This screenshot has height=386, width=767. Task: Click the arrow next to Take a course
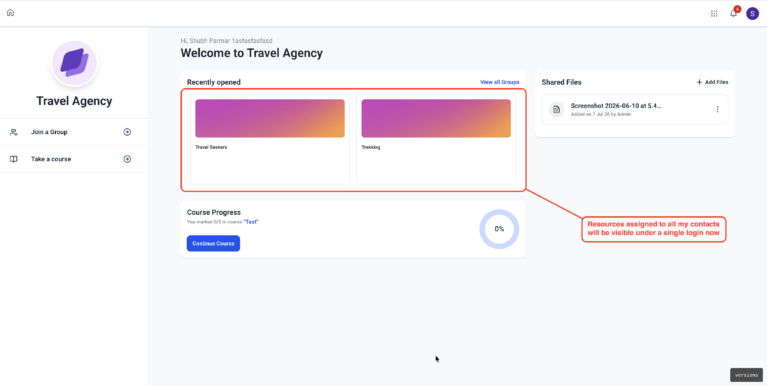pos(127,159)
